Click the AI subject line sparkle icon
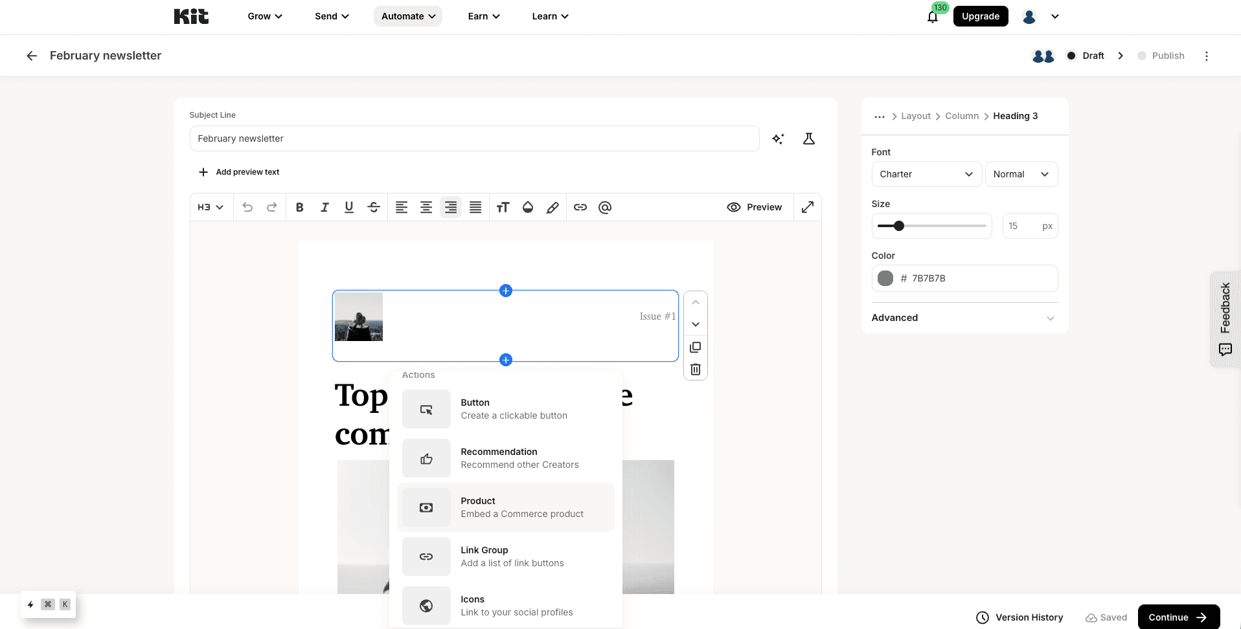This screenshot has height=629, width=1241. (778, 138)
